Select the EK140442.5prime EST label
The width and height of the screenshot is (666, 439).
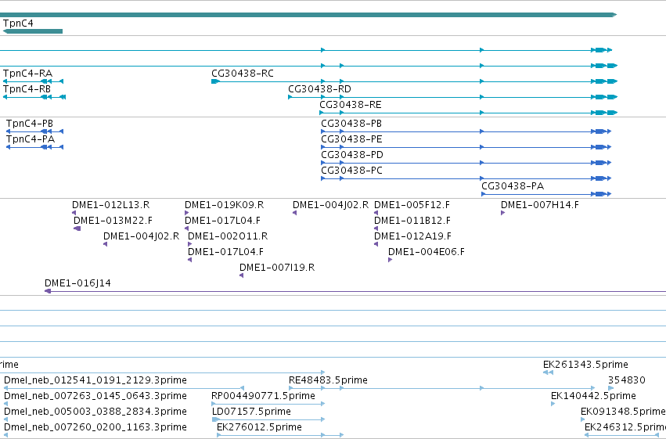point(593,396)
